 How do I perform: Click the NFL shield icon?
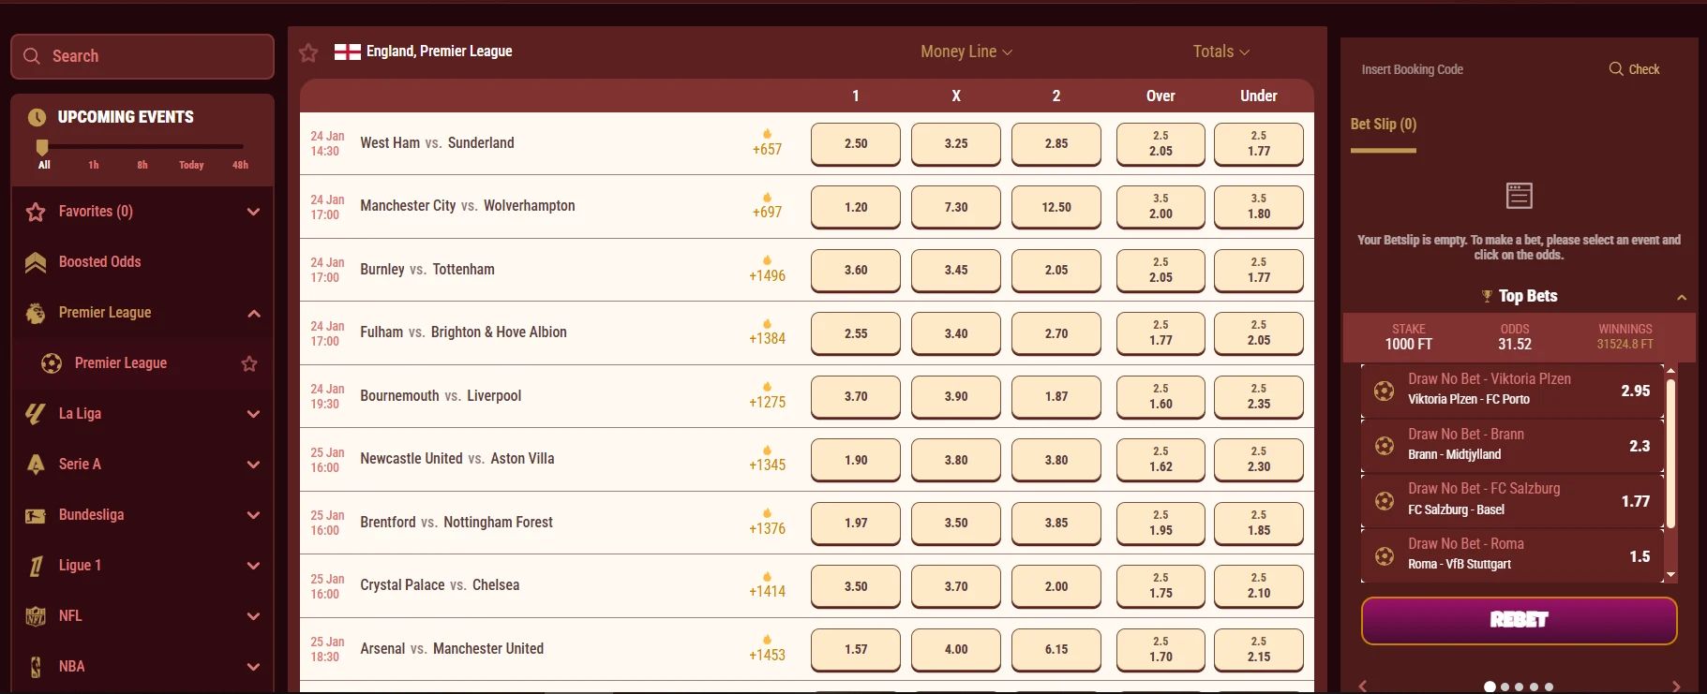[x=36, y=616]
